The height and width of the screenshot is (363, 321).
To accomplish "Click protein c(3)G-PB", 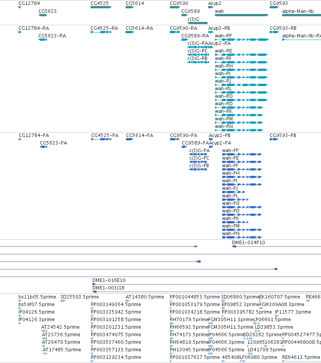I will pyautogui.click(x=199, y=166).
